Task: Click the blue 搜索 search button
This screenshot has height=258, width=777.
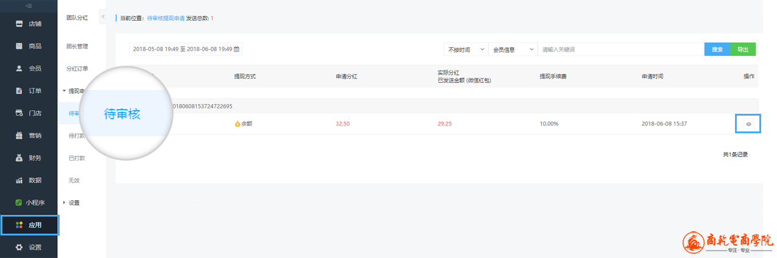Action: 717,49
